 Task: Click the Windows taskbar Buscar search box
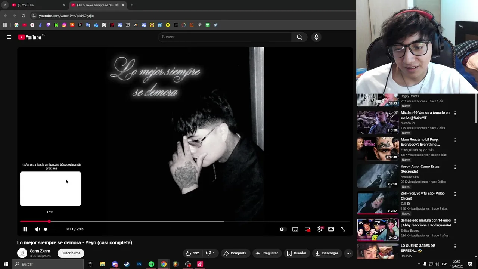tap(47, 264)
